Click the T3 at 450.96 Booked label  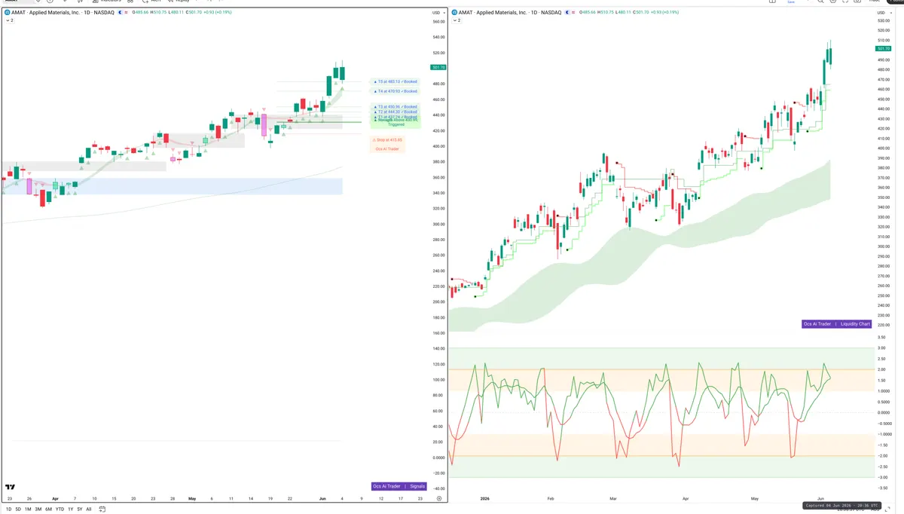(x=395, y=107)
